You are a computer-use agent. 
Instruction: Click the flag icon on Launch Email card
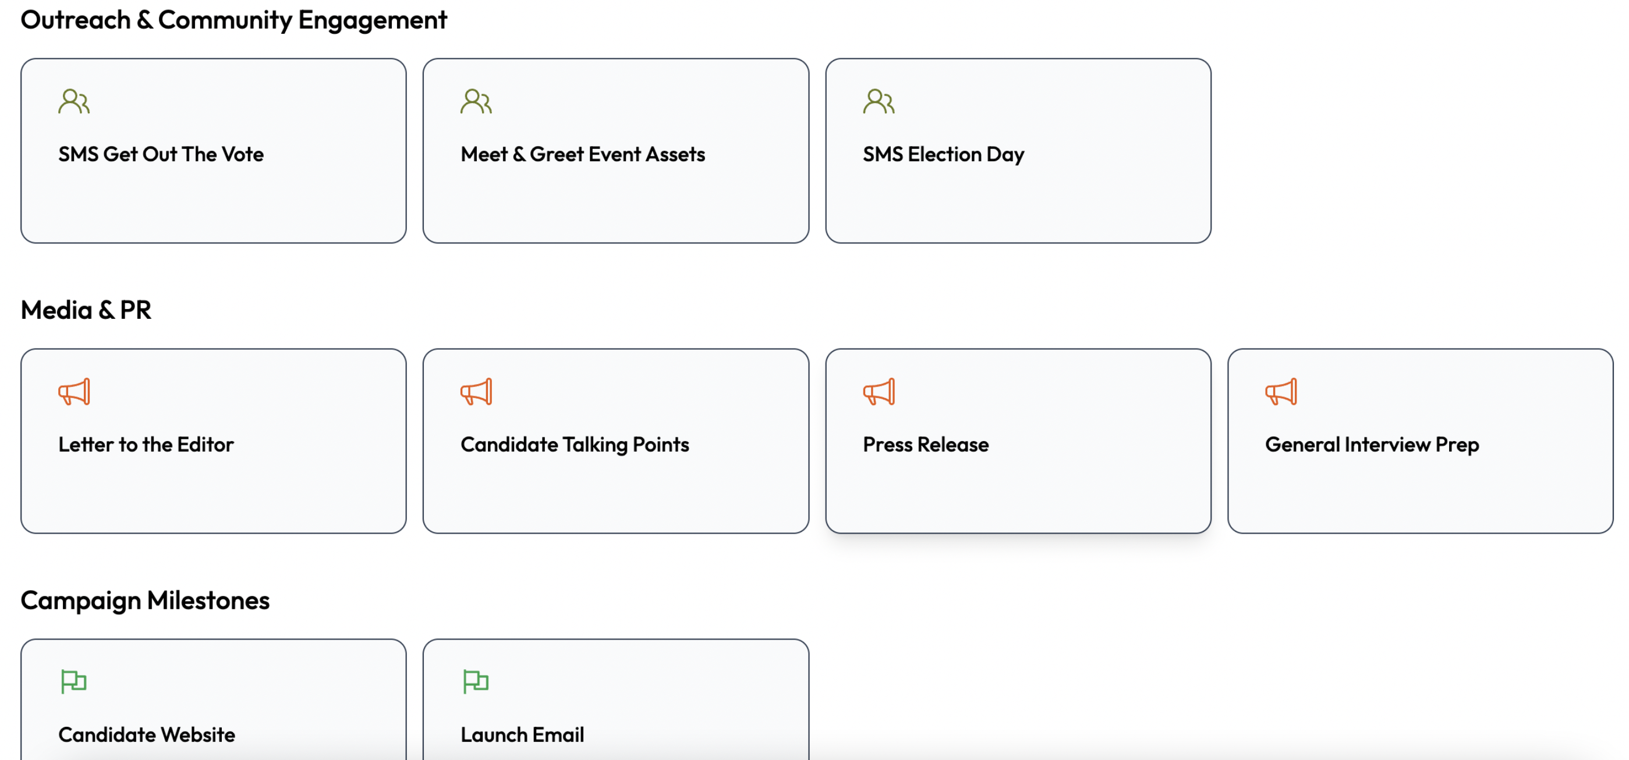click(477, 681)
